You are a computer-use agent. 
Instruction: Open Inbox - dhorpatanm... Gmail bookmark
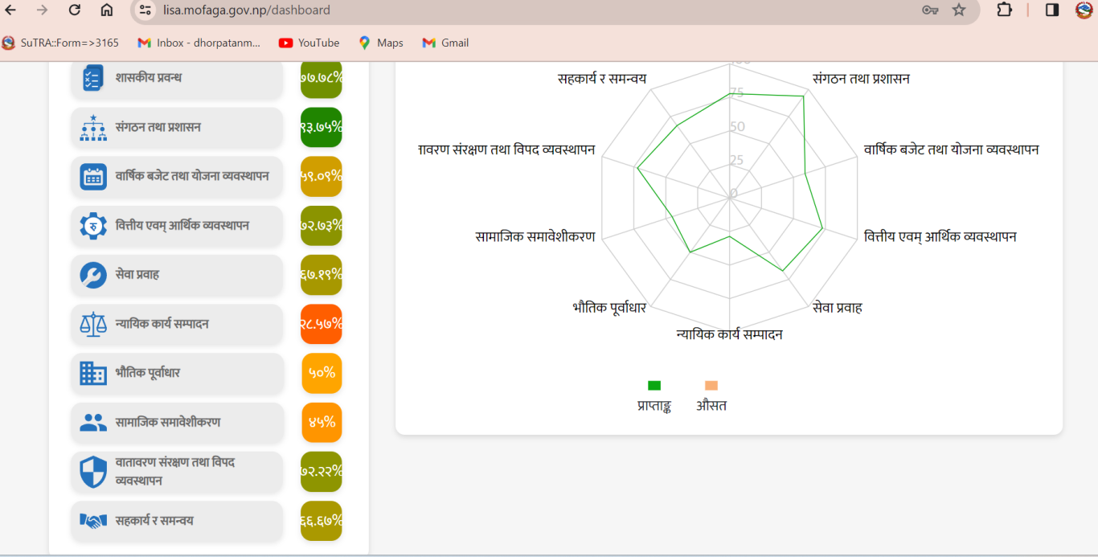tap(199, 43)
